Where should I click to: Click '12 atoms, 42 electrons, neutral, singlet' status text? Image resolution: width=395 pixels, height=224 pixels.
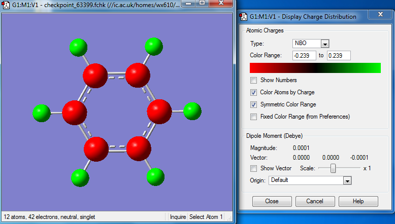[x=49, y=217]
